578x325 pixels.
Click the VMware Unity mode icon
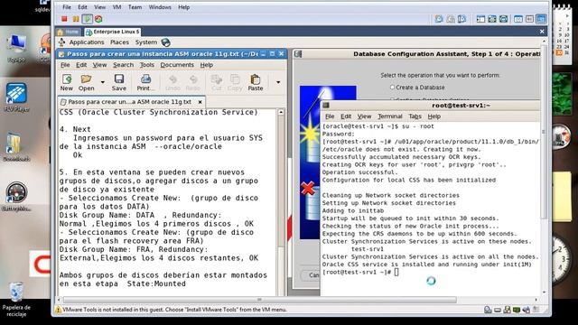[x=504, y=19]
